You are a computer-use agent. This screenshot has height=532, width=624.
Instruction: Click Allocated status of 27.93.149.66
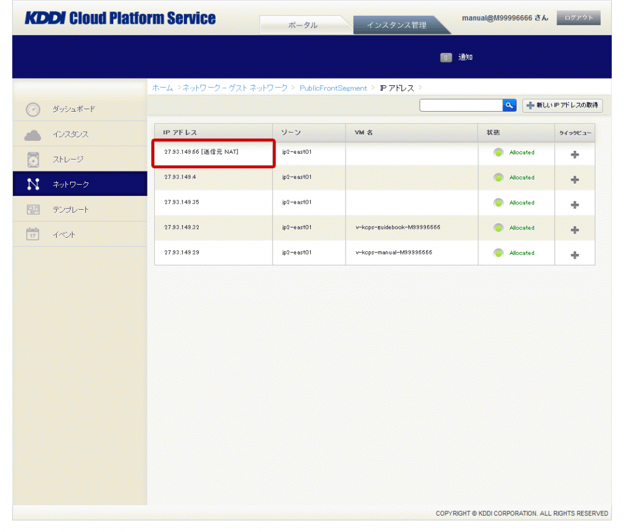[x=522, y=153]
